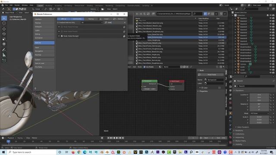Image resolution: width=276 pixels, height=155 pixels.
Task: Switch to the Layout workspace tab
Action: (x=40, y=6)
